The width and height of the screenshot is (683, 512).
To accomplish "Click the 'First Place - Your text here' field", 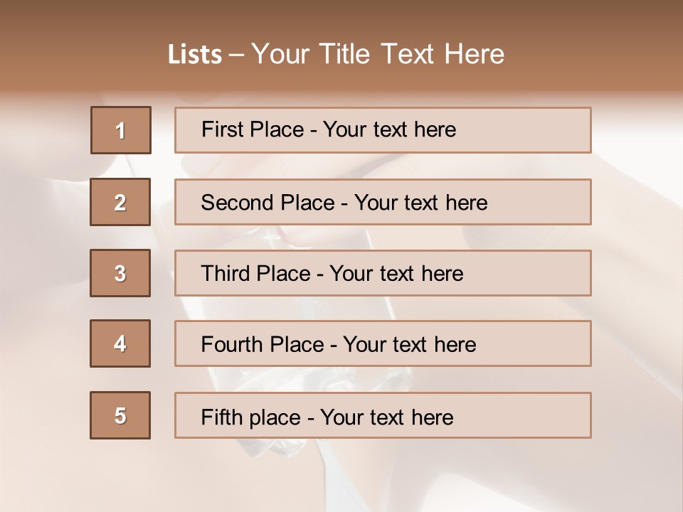I will point(383,130).
